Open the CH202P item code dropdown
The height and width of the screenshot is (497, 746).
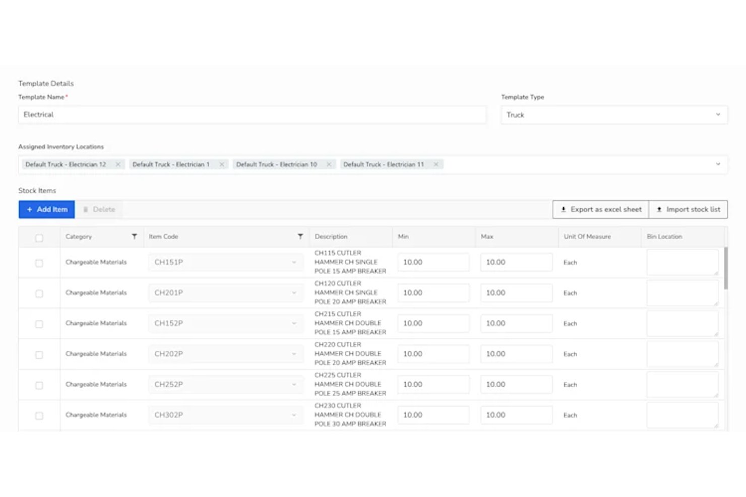click(x=226, y=354)
